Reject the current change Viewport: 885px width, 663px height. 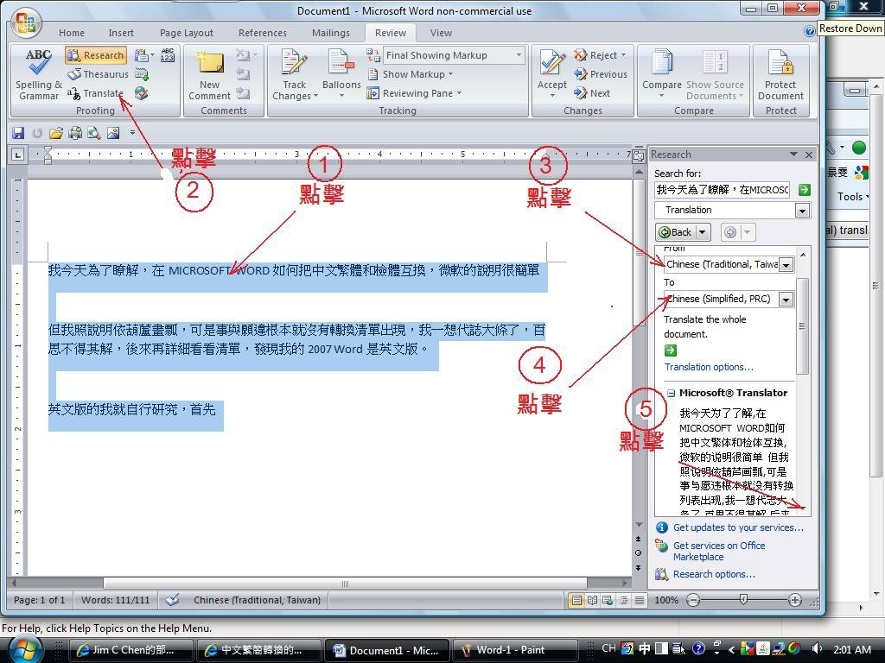pos(600,54)
